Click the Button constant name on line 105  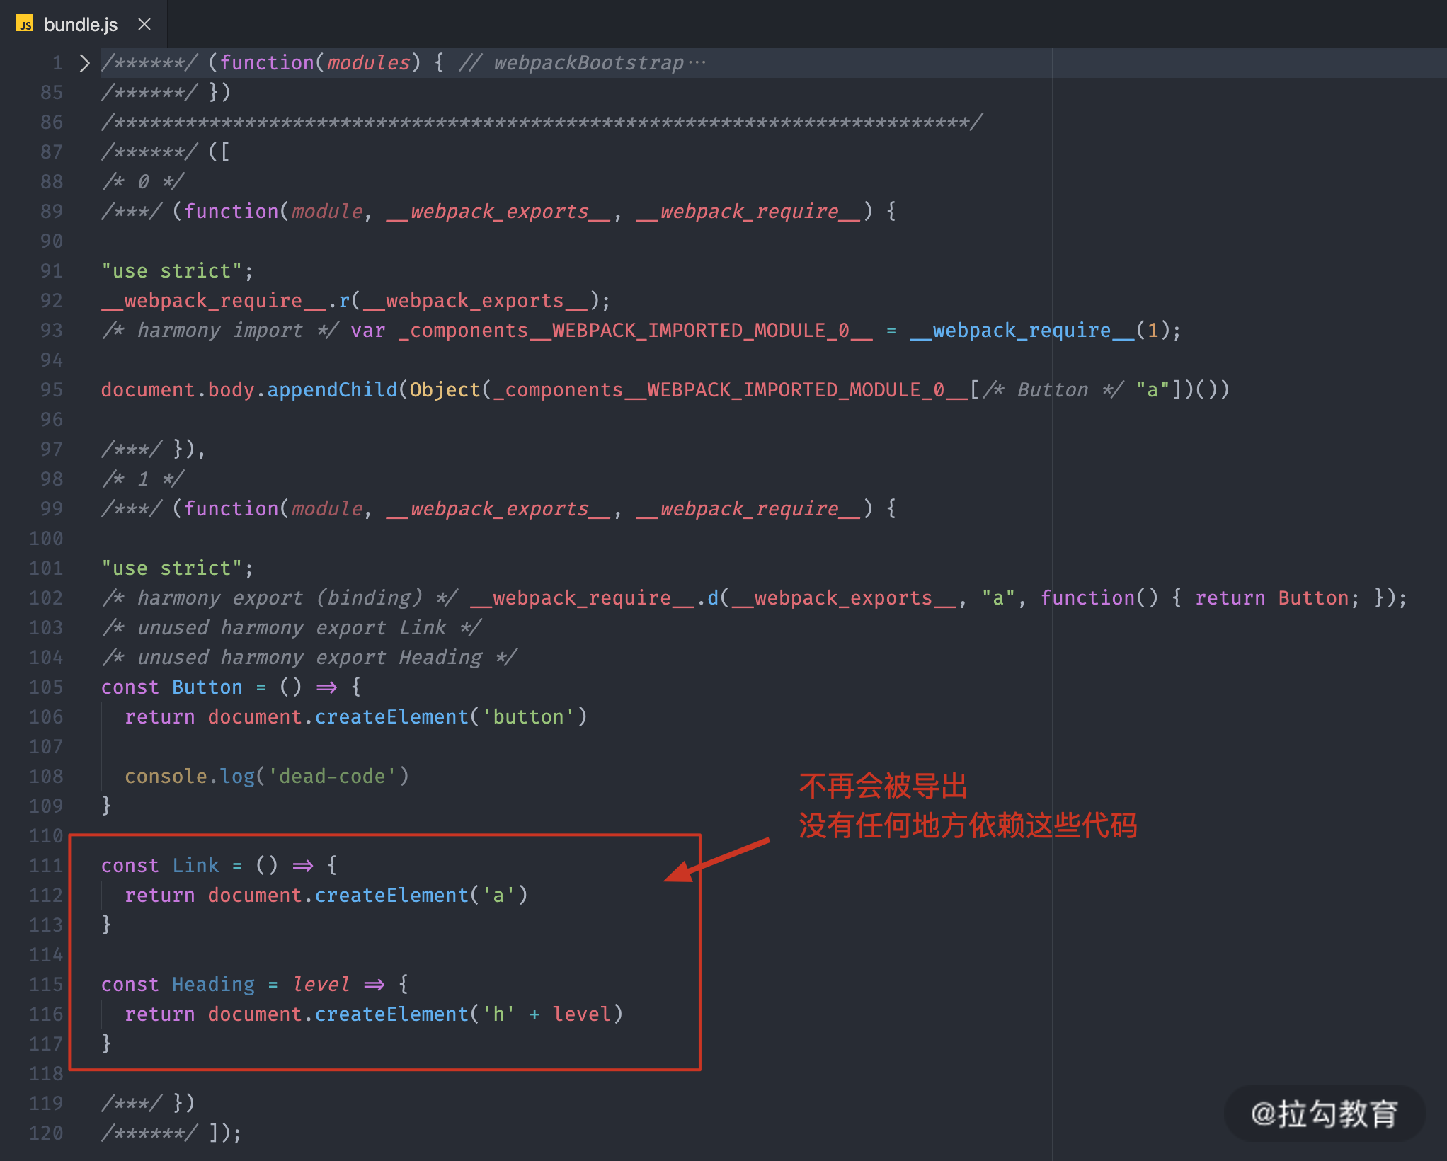[x=207, y=687]
